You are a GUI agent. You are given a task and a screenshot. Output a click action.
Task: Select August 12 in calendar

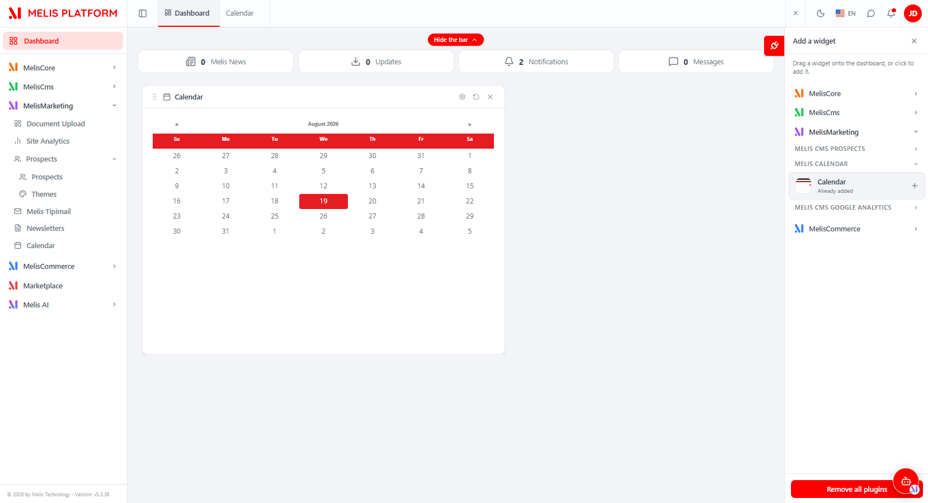pos(323,186)
